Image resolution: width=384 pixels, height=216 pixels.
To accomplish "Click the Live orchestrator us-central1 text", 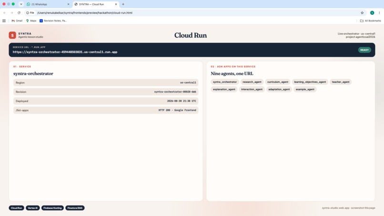I will [356, 33].
